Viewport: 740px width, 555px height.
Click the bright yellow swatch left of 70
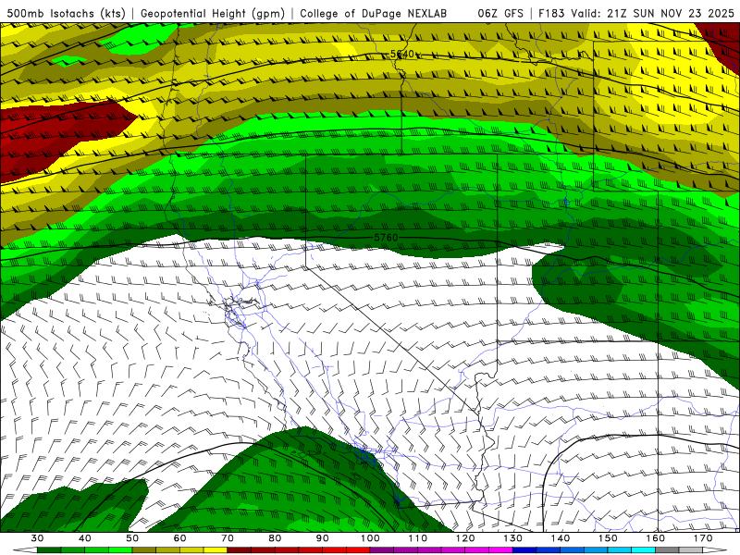[216, 550]
